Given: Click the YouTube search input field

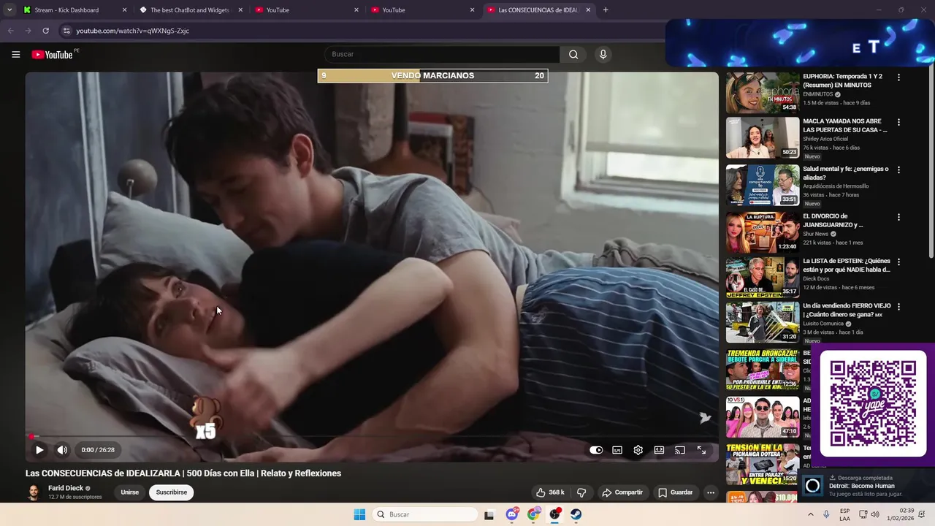Looking at the screenshot, I should pyautogui.click(x=442, y=54).
